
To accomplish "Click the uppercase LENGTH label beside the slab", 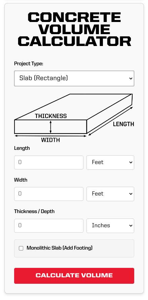I will (x=123, y=124).
